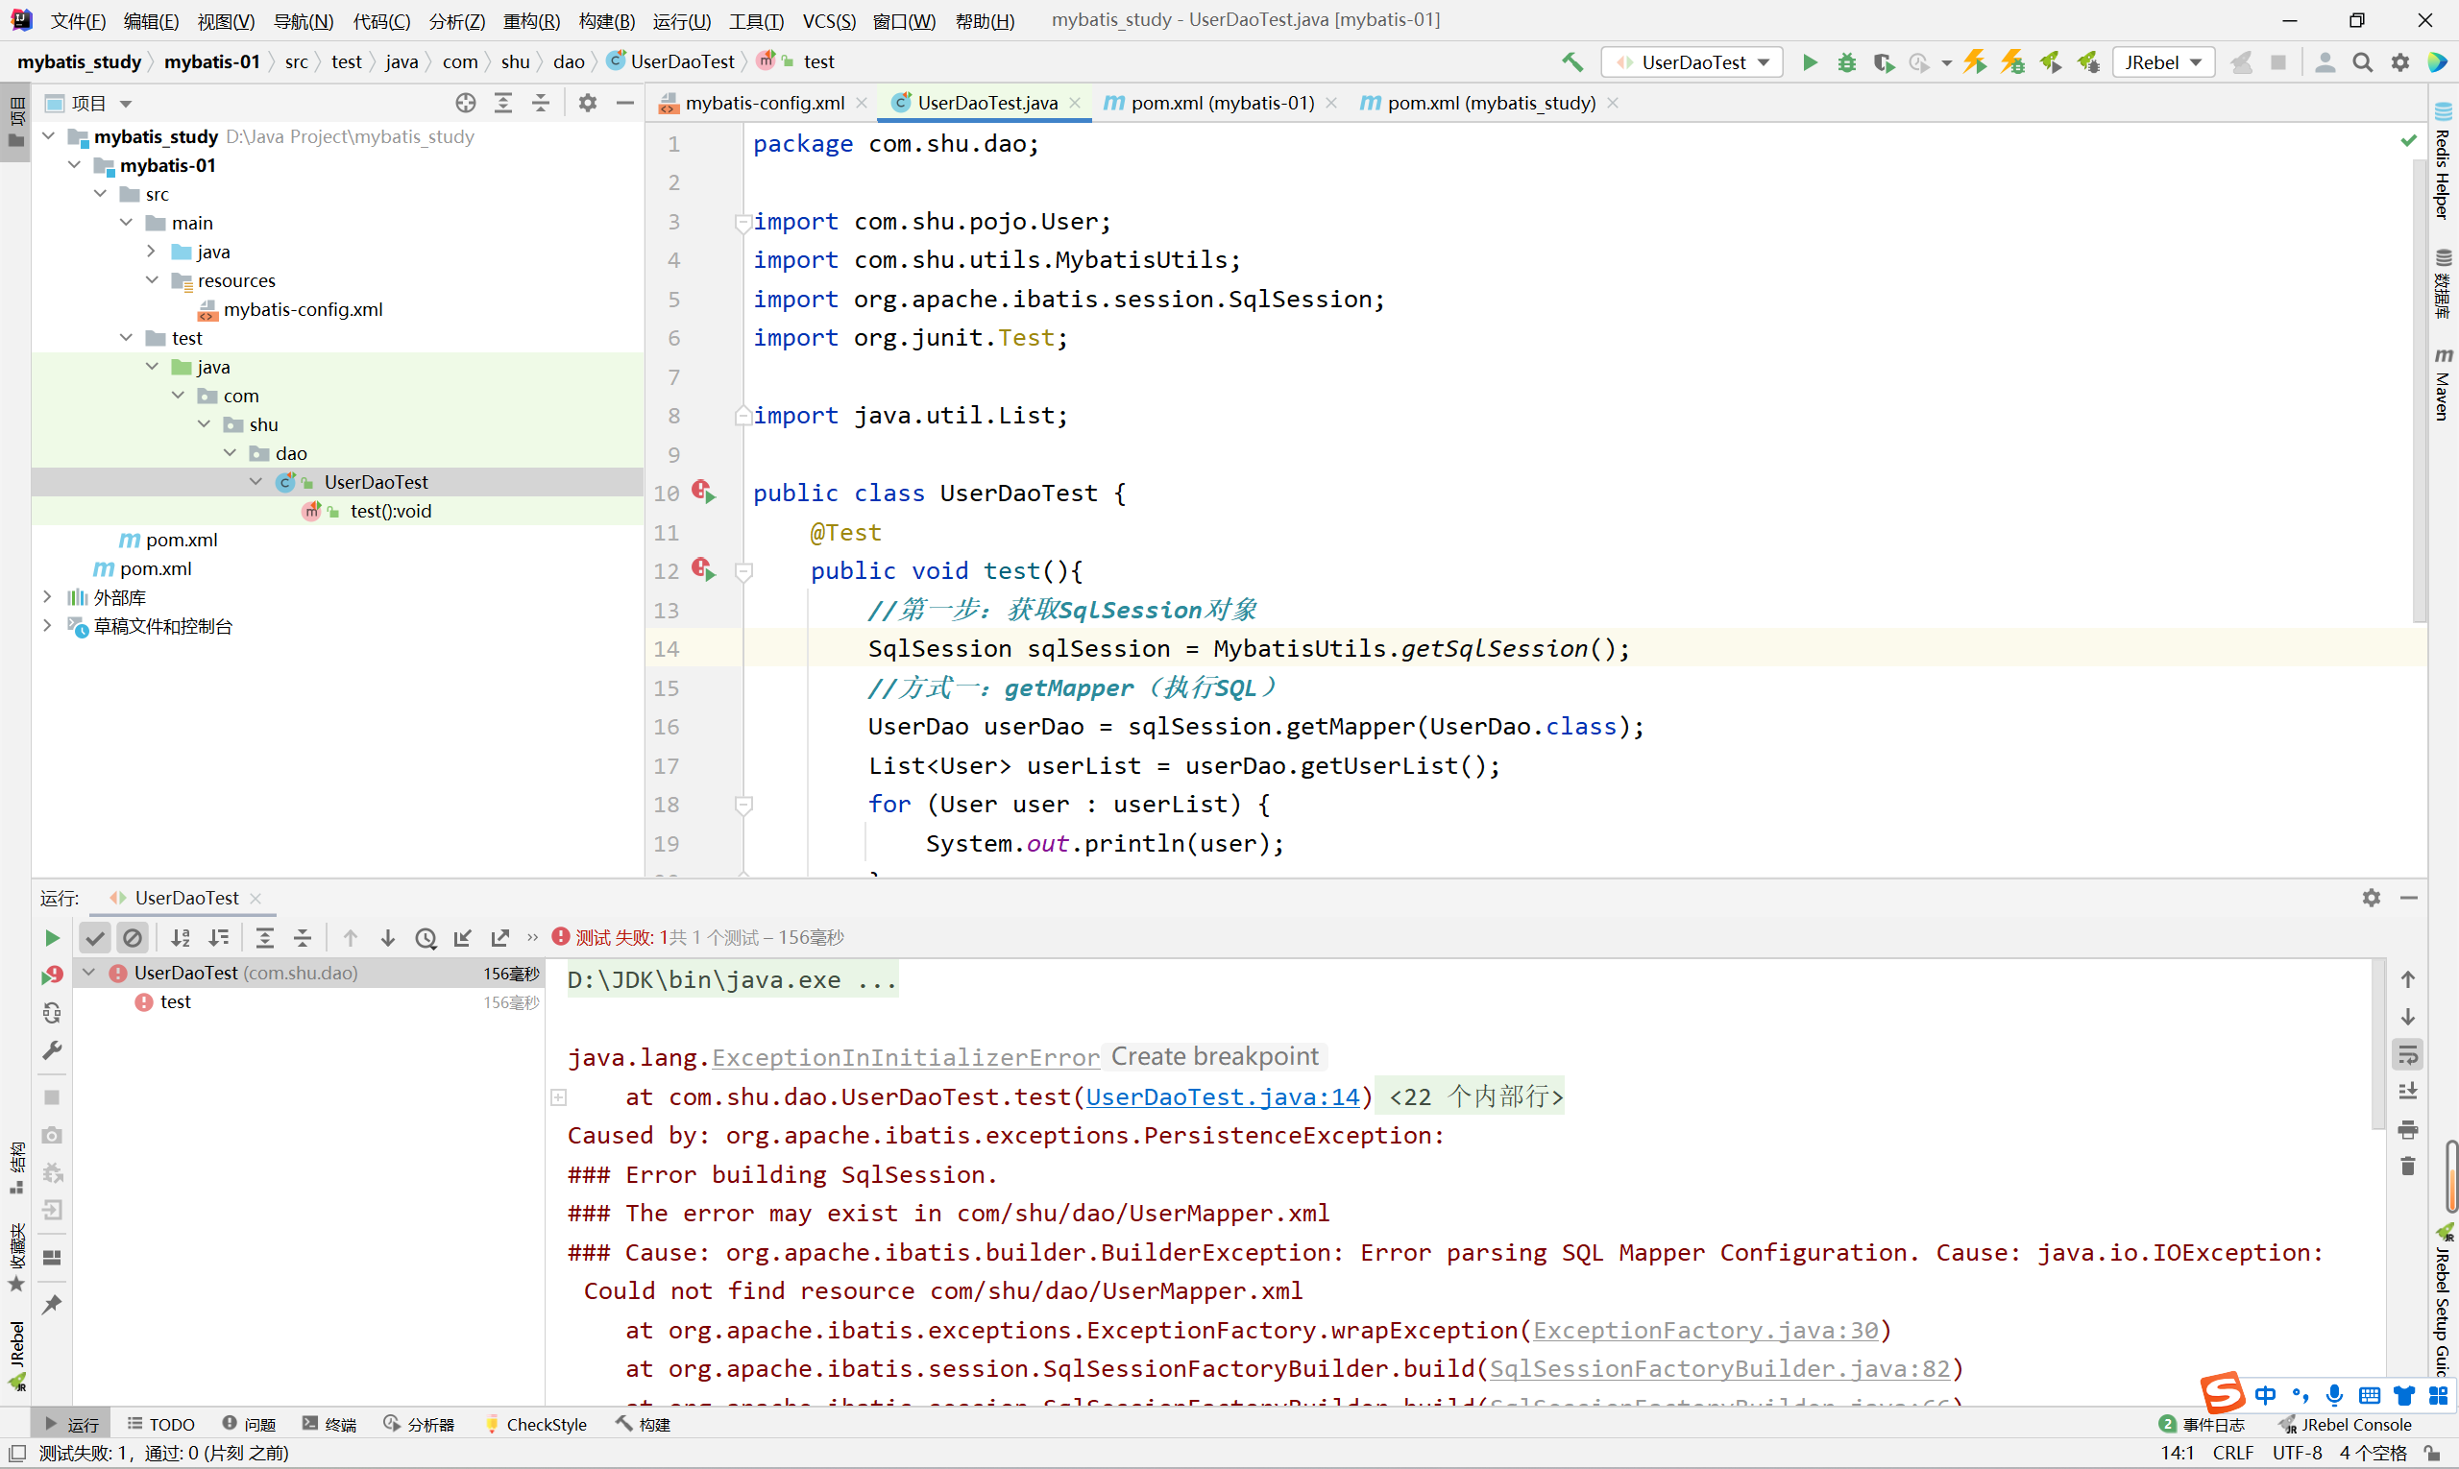Toggle Show Ignored tests button
The width and height of the screenshot is (2459, 1469).
click(133, 937)
